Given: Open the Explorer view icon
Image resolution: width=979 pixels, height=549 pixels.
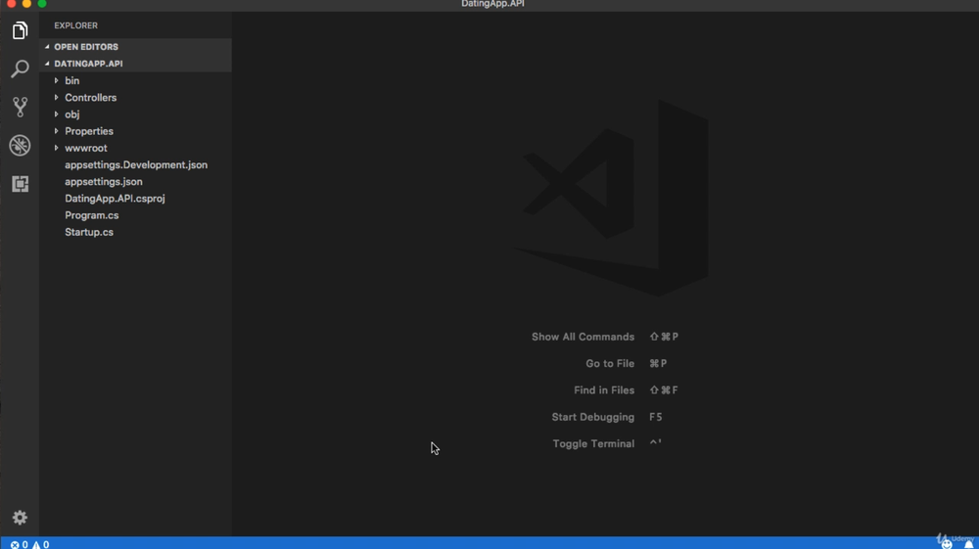Looking at the screenshot, I should (20, 30).
